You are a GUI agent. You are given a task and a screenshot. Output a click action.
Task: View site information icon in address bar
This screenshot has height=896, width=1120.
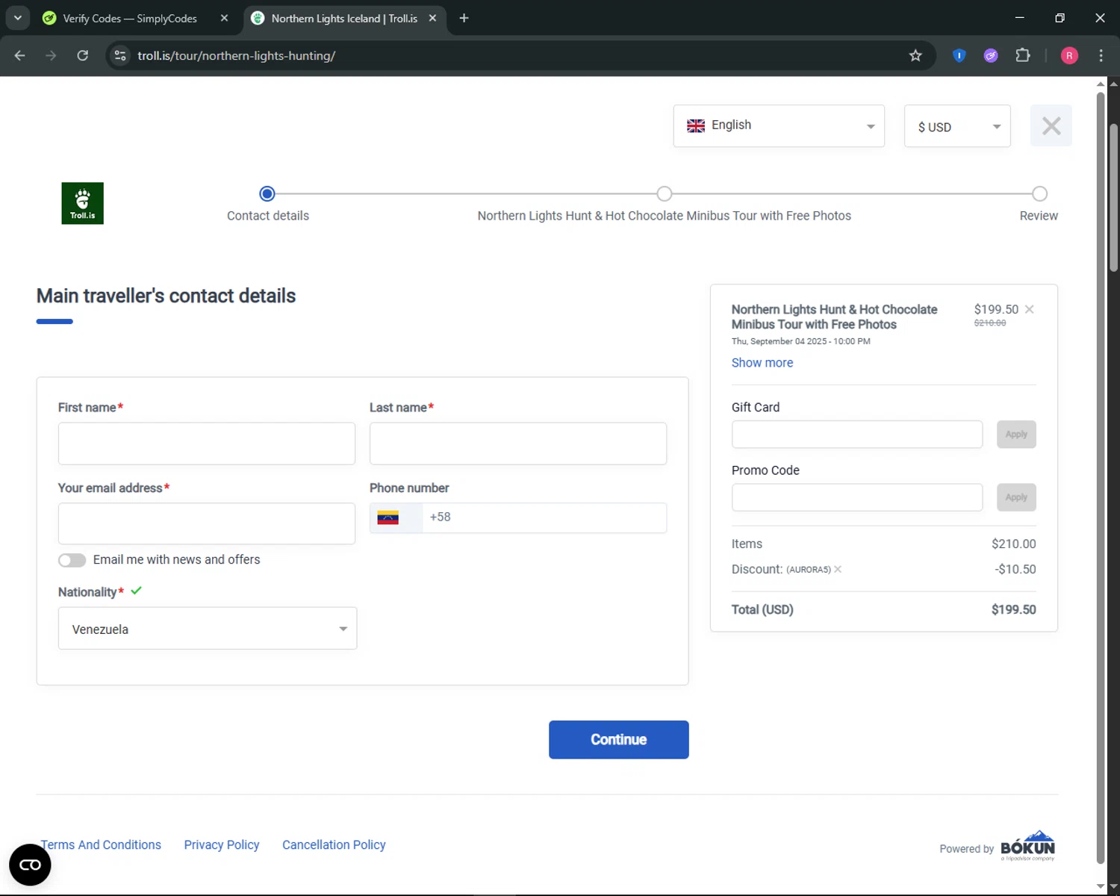[120, 55]
